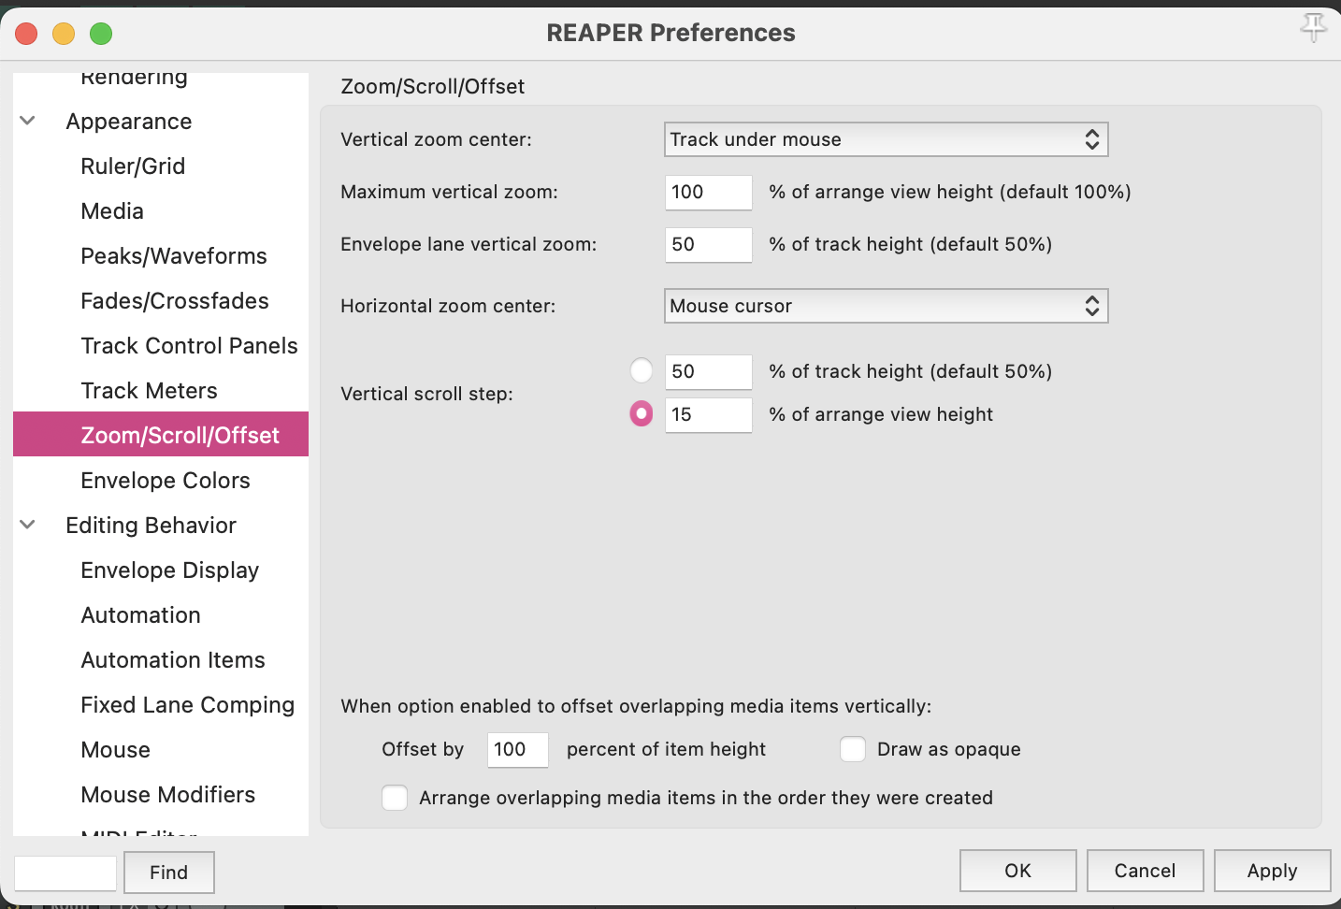This screenshot has width=1341, height=909.
Task: Click the Envelope lane vertical zoom field
Action: tap(708, 245)
